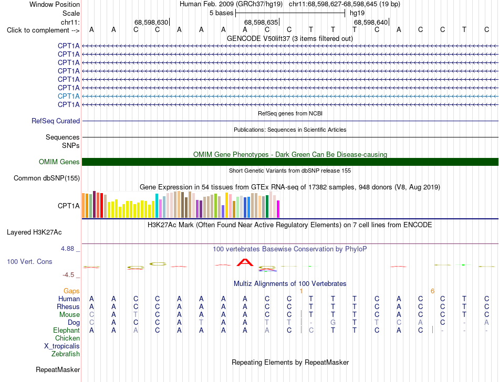
Task: Select the Zebrafish species row label
Action: tap(66, 354)
